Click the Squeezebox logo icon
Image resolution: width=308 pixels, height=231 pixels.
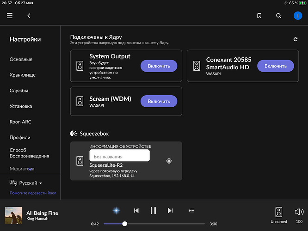[74, 134]
